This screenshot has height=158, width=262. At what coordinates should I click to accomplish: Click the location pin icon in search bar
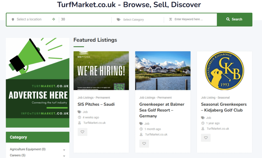(x=13, y=19)
